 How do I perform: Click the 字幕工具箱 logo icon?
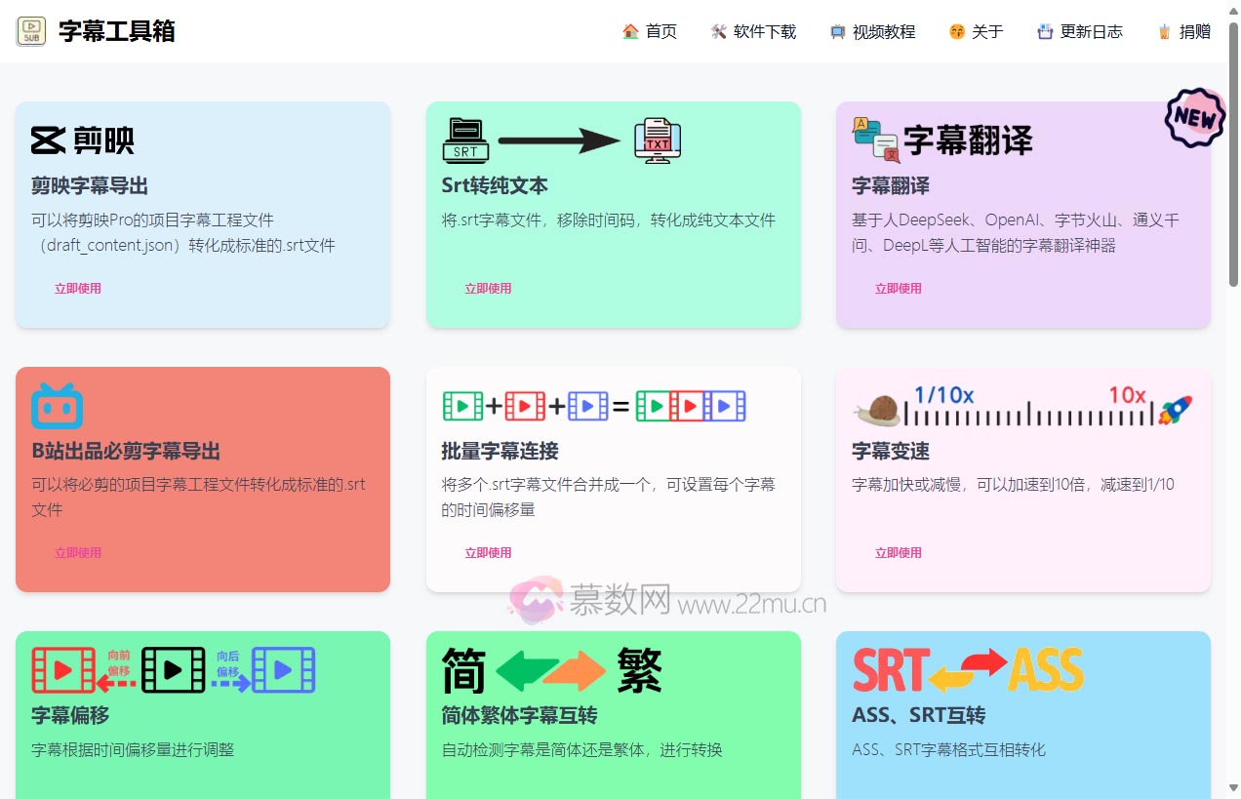tap(31, 30)
